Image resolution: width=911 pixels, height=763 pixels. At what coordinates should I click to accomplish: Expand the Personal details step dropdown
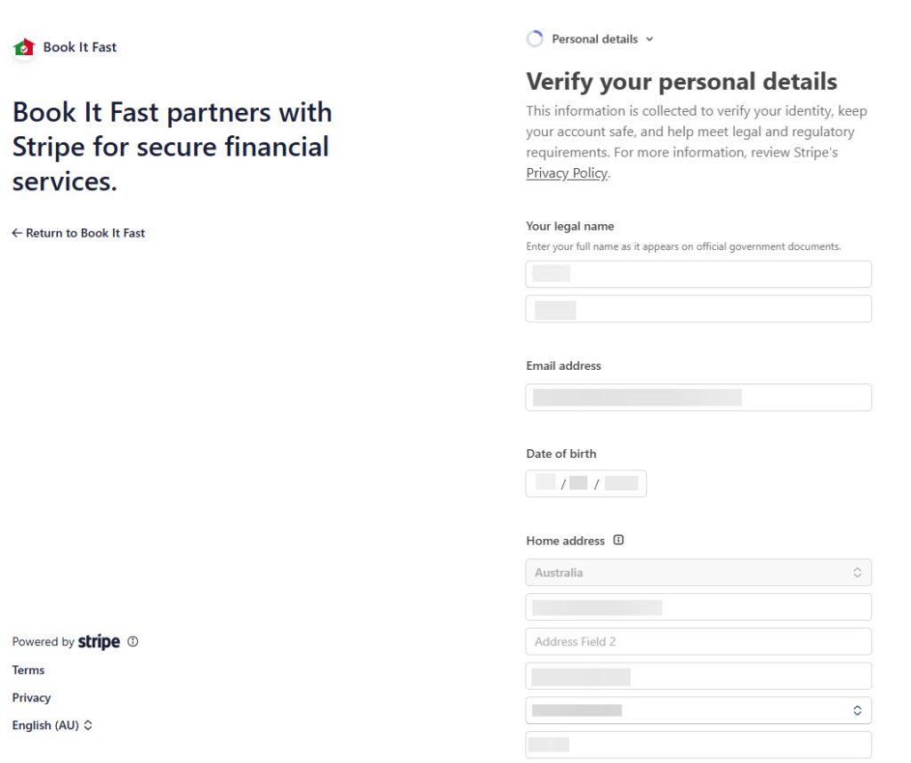(x=649, y=39)
